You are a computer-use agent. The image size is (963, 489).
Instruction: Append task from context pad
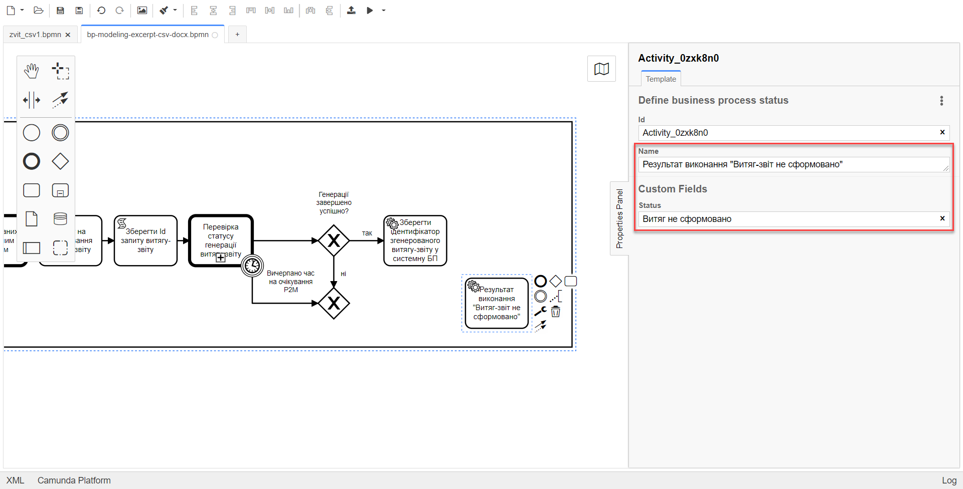coord(571,281)
